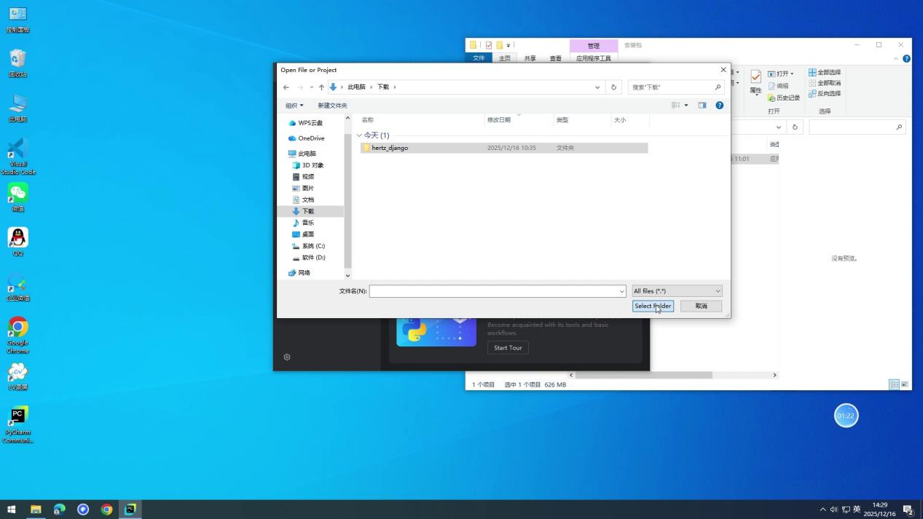Open the change view dropdown arrow
The height and width of the screenshot is (519, 923).
(x=686, y=105)
